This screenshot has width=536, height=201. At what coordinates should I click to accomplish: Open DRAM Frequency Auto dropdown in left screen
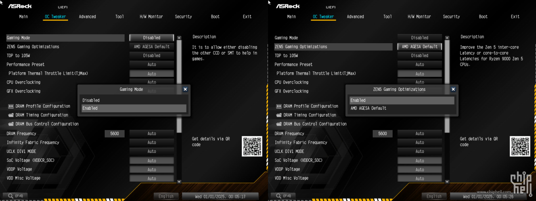point(152,134)
